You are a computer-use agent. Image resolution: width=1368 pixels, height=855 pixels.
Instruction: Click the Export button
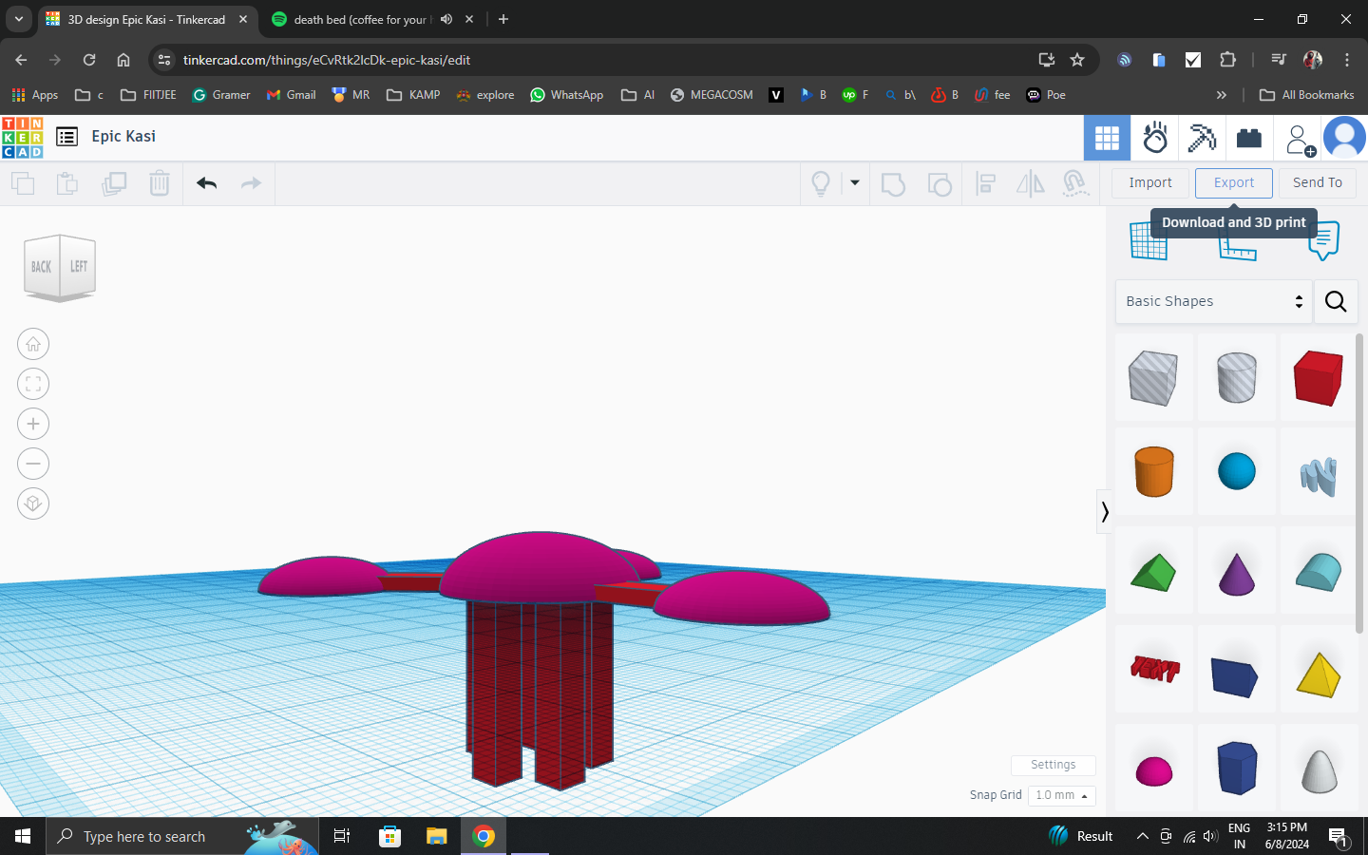pyautogui.click(x=1234, y=182)
